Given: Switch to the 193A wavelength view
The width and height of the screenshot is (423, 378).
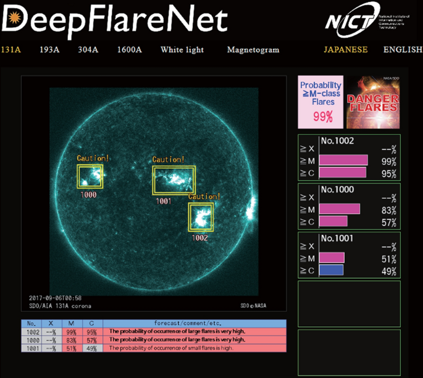Looking at the screenshot, I should coord(49,50).
